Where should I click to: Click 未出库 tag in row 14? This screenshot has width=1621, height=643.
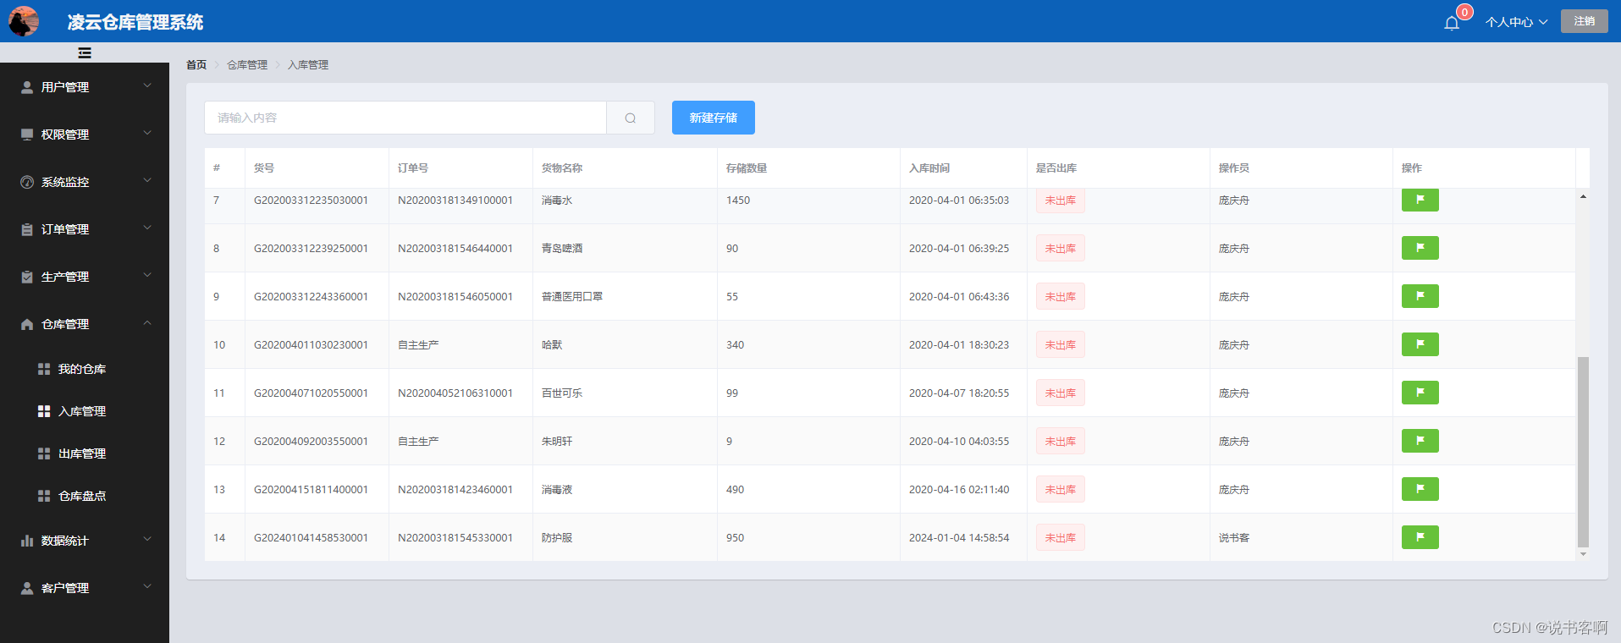point(1060,537)
